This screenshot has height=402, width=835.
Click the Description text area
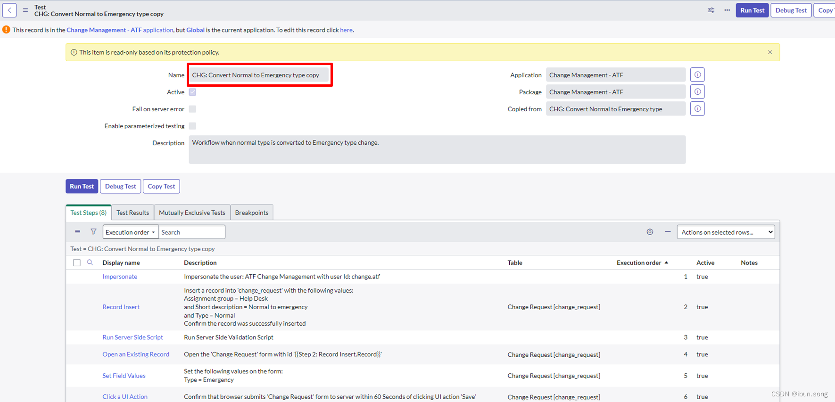437,149
